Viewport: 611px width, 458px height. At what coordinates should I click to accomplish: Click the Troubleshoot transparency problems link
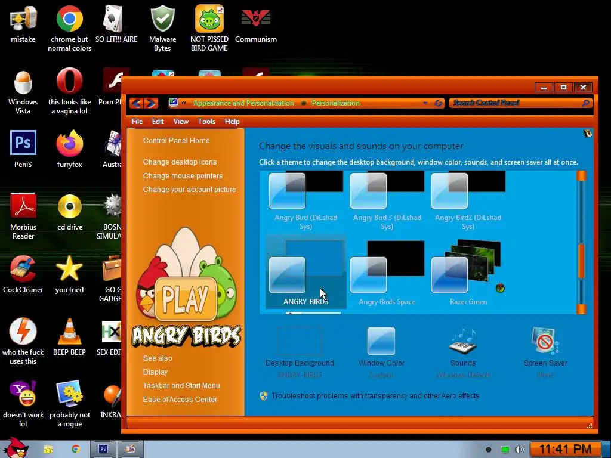[x=375, y=396]
